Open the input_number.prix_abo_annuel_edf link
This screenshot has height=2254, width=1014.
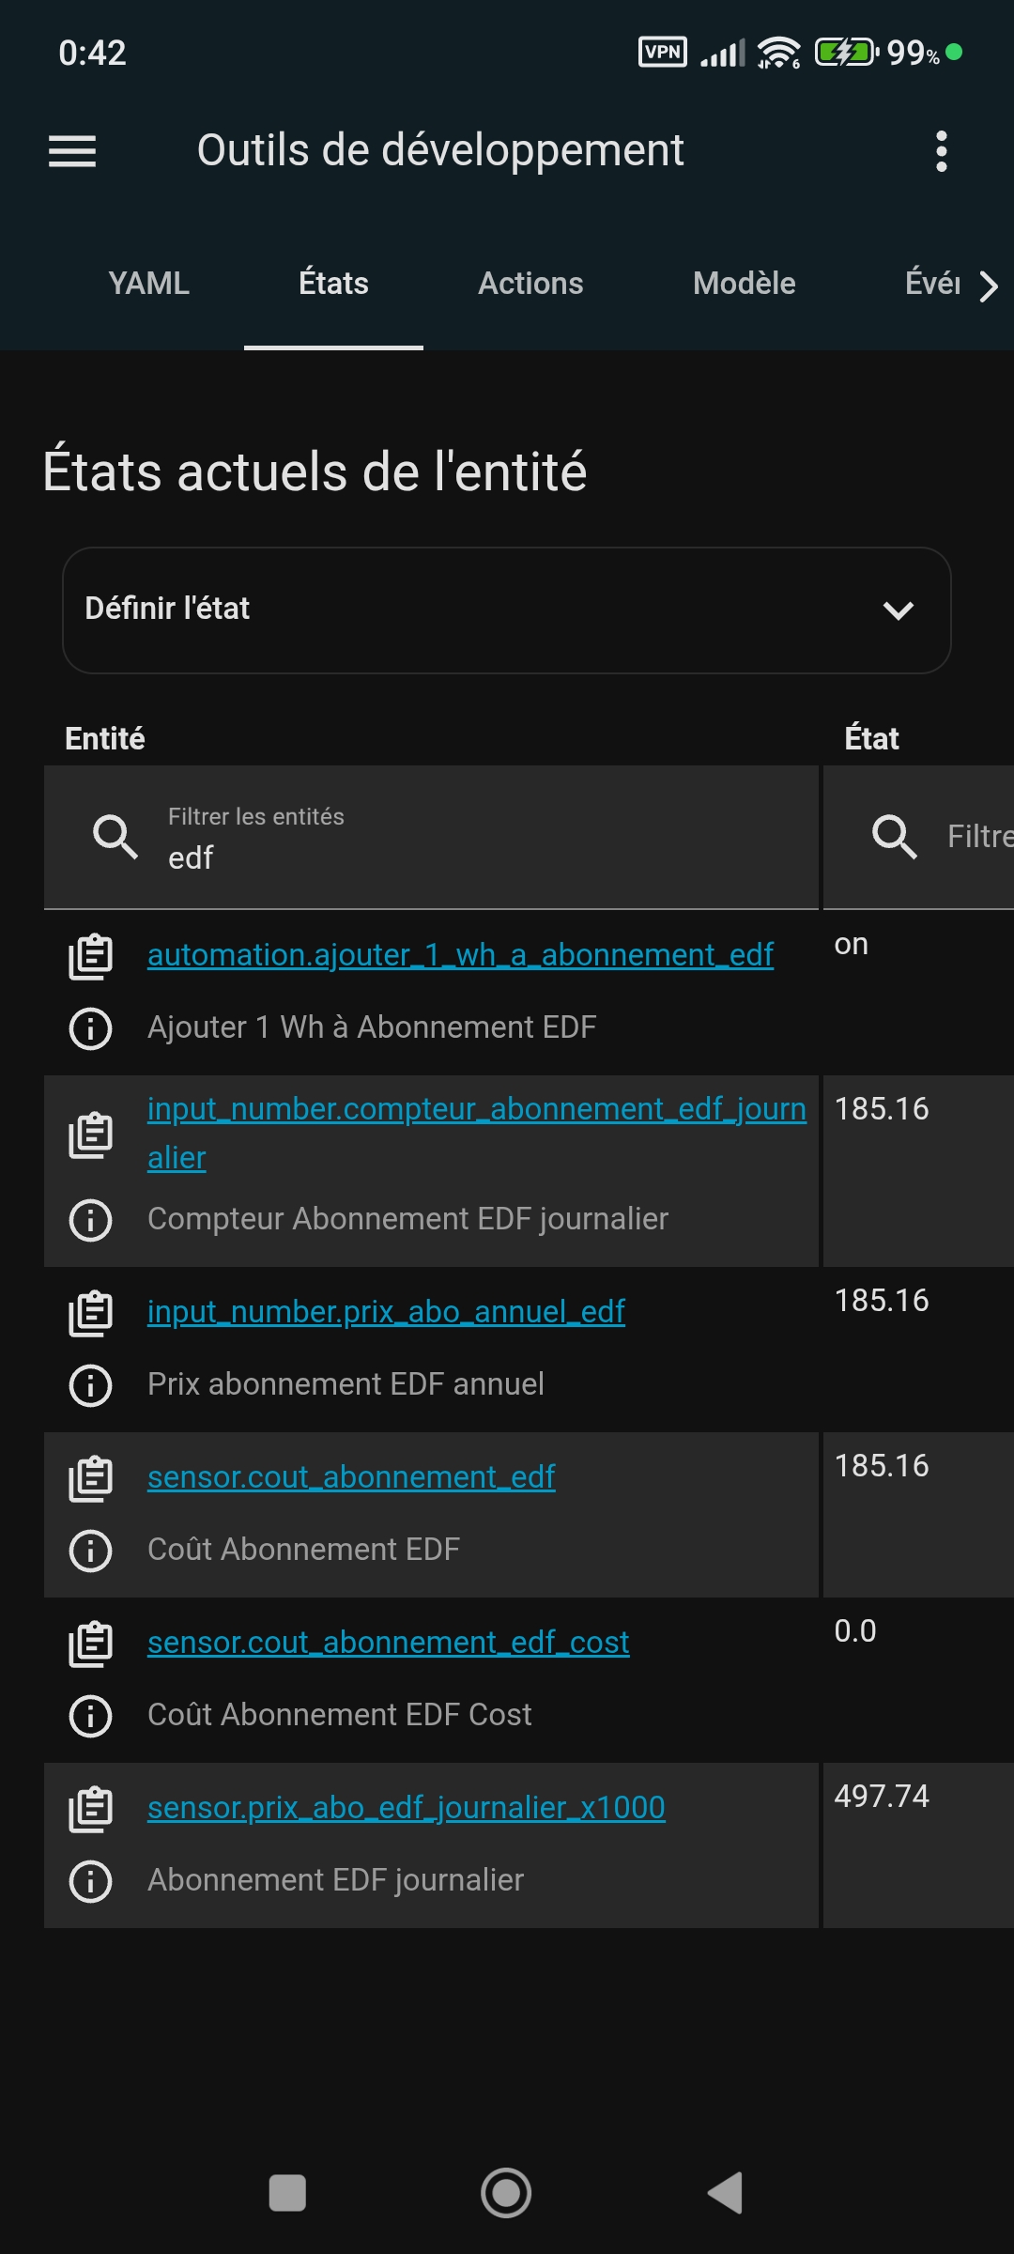click(x=386, y=1312)
